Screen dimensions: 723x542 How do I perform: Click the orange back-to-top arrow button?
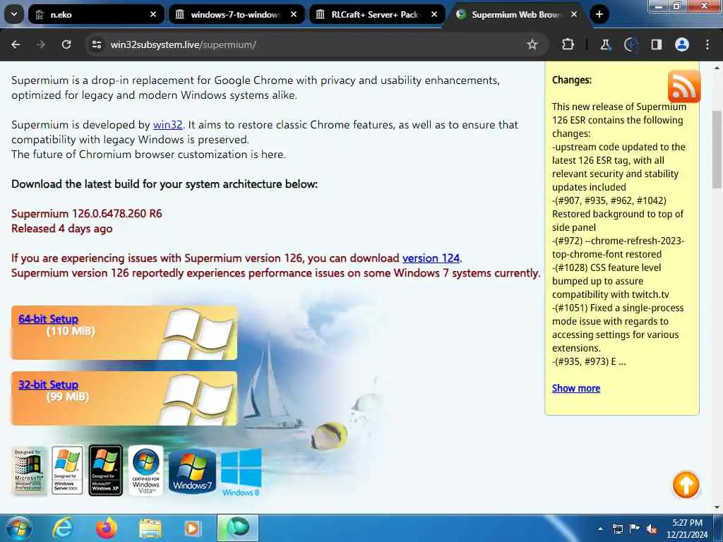(686, 484)
